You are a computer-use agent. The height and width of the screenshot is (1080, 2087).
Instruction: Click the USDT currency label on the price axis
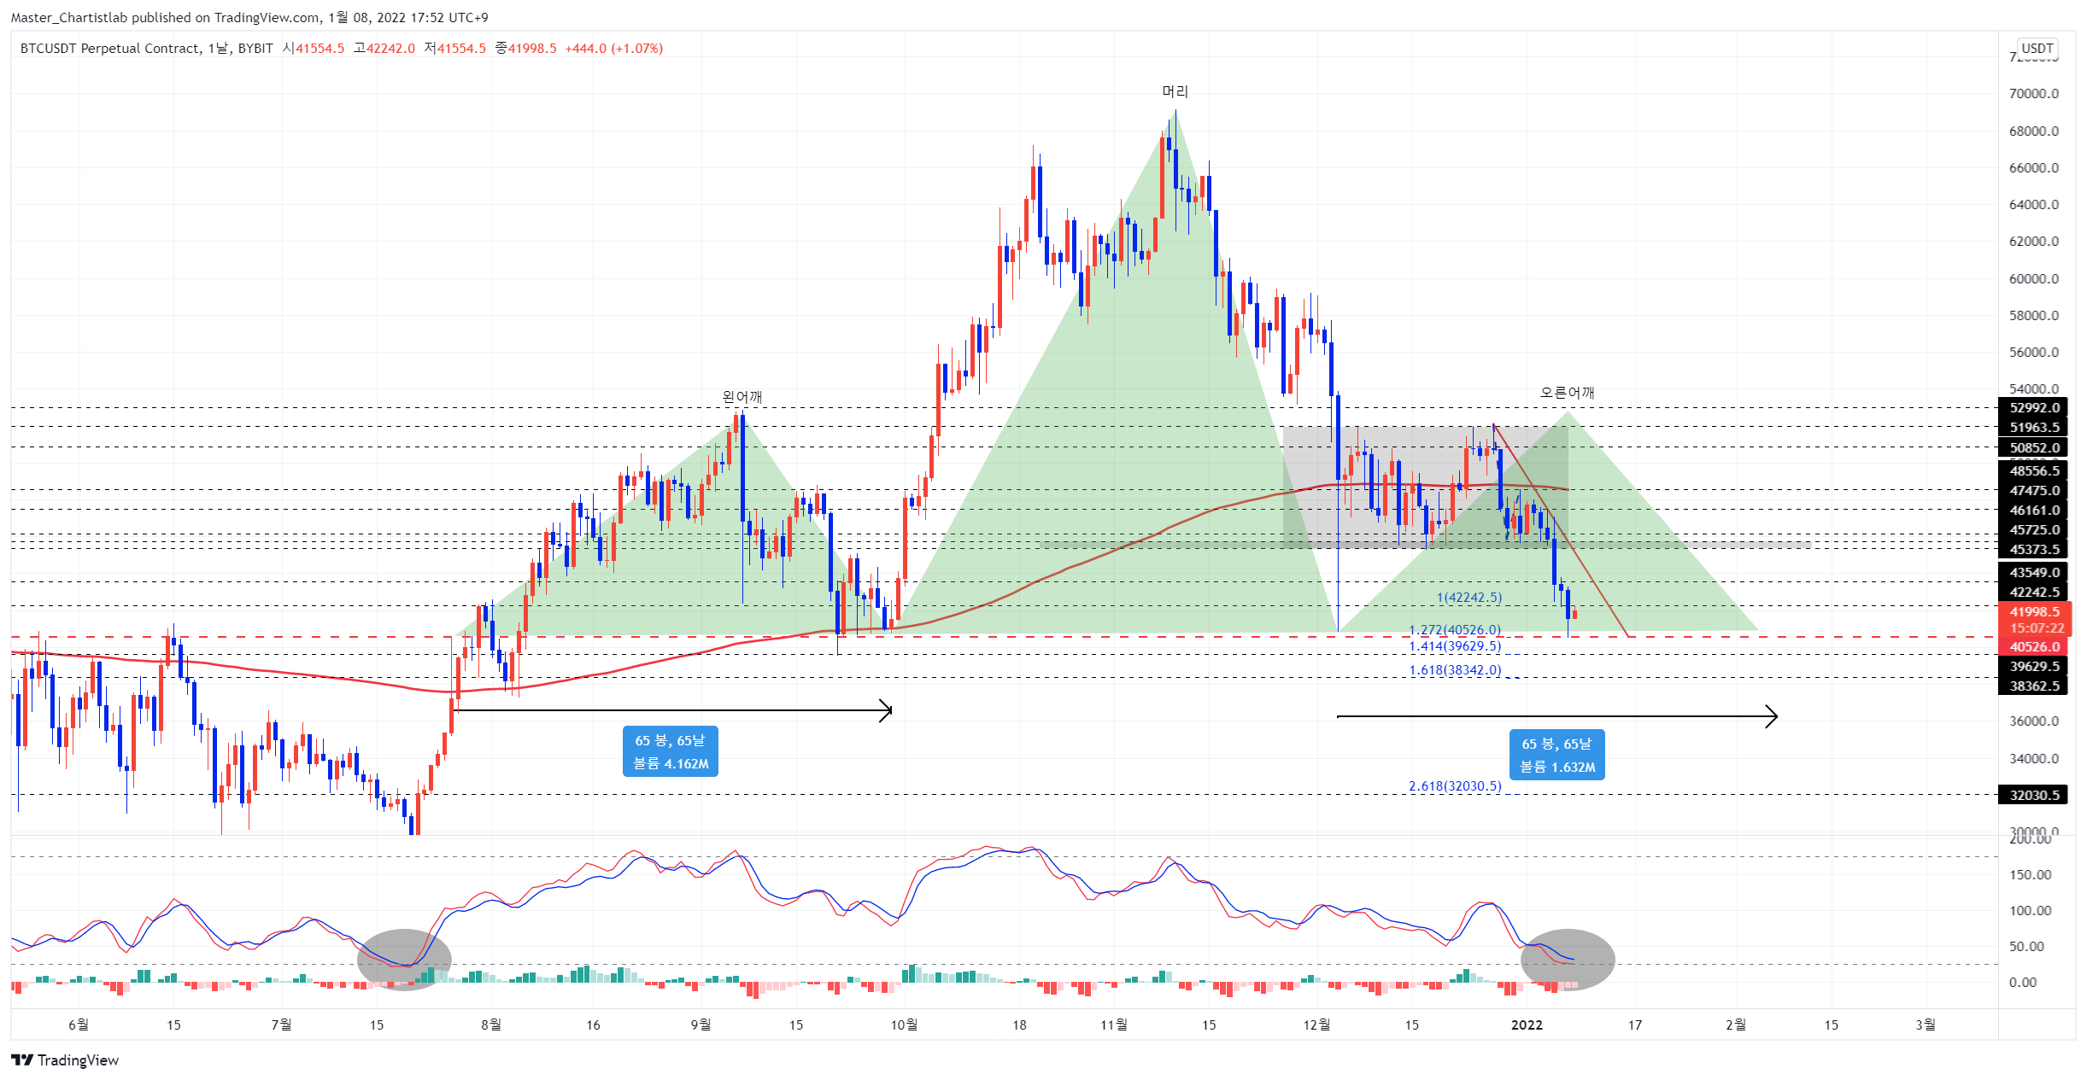2037,49
